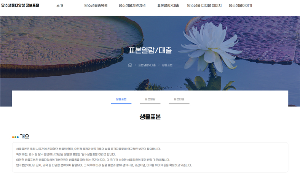This screenshot has height=175, width=300.
Task: Expand the 표본열람/대출 top navigation menu
Action: pyautogui.click(x=168, y=6)
